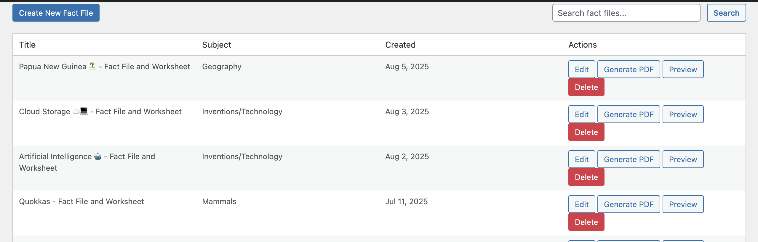Image resolution: width=758 pixels, height=242 pixels.
Task: Preview the Cloud Storage fact file
Action: [x=683, y=114]
